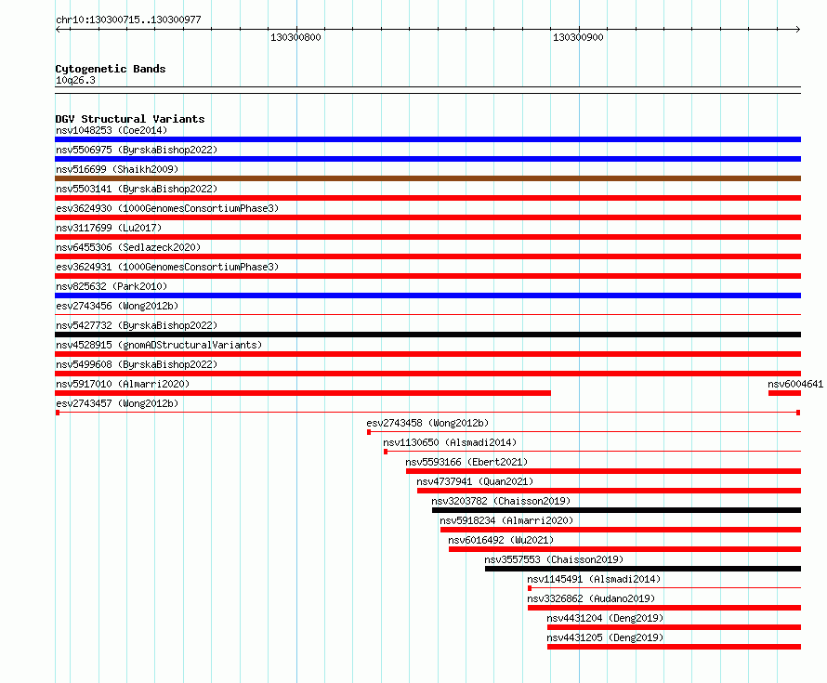The width and height of the screenshot is (827, 683).
Task: Click the short red bar under nsv6004641
Action: 785,393
